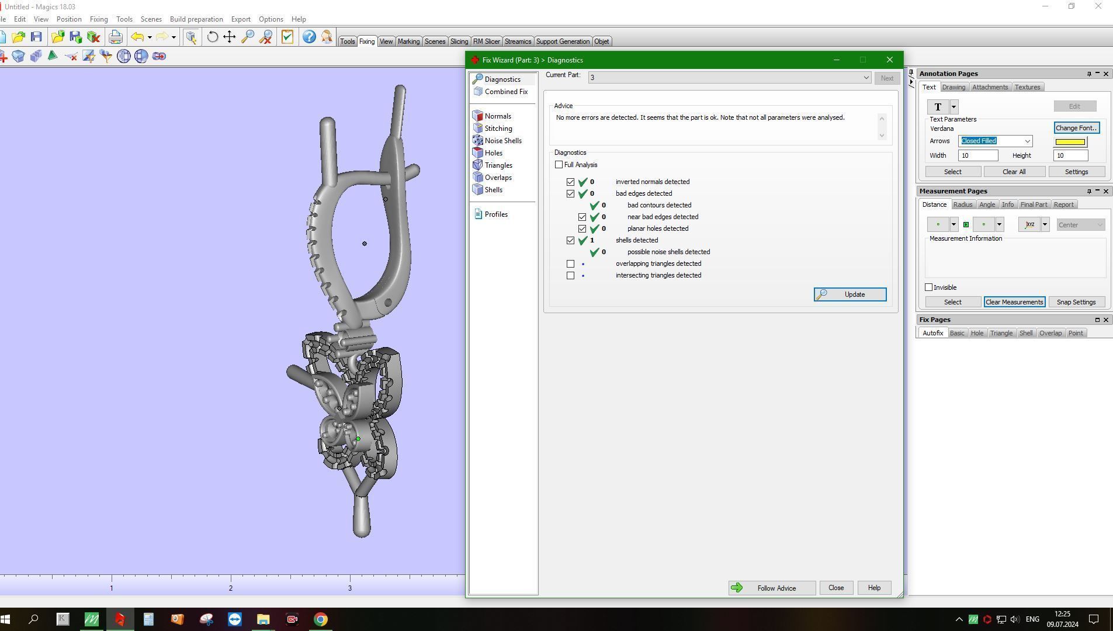The image size is (1113, 631).
Task: Enable the Full Analysis checkbox
Action: click(x=559, y=165)
